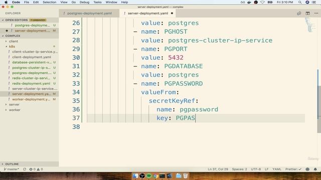Open Visual Studio Code from the Dock
The width and height of the screenshot is (321, 180).
170,175
